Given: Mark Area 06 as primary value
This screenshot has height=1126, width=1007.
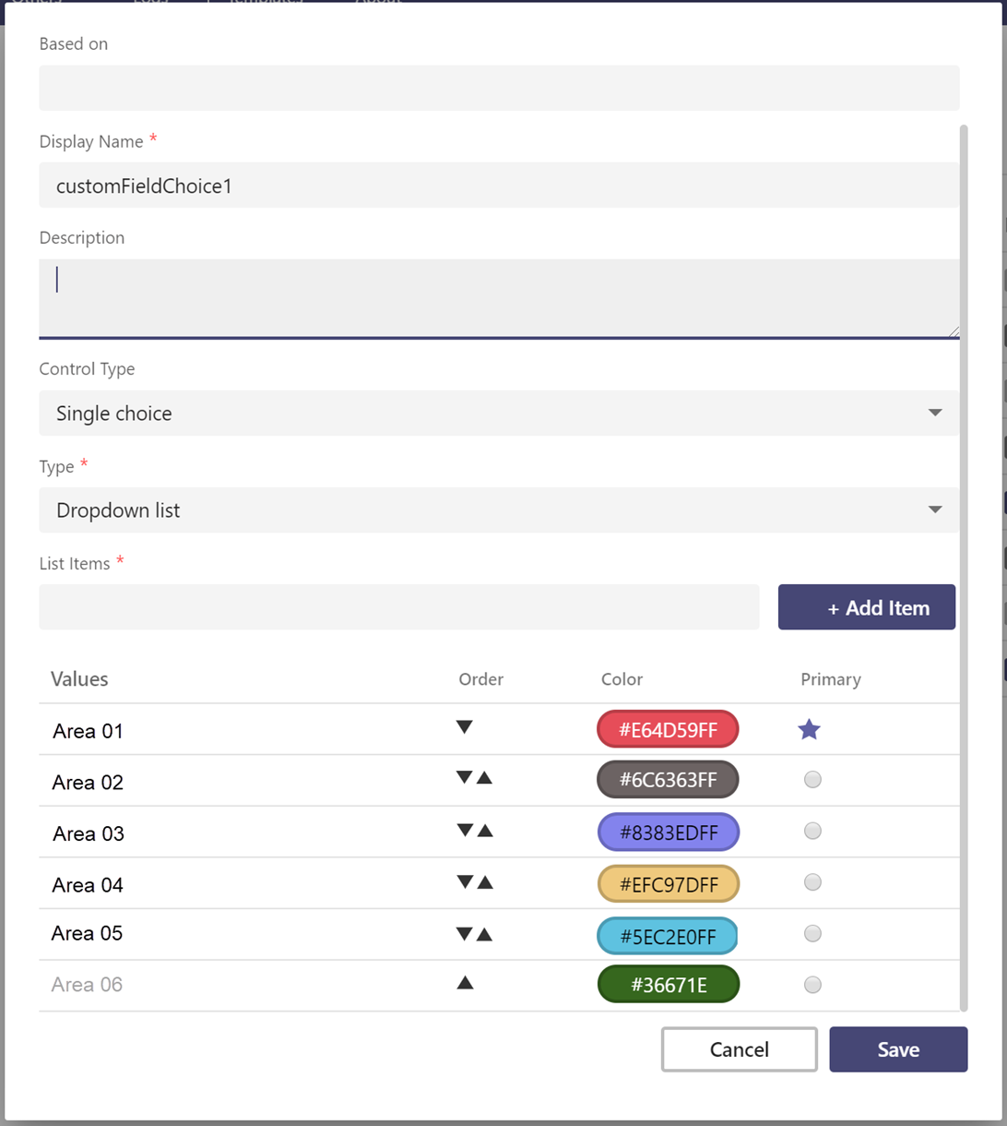Looking at the screenshot, I should (812, 985).
